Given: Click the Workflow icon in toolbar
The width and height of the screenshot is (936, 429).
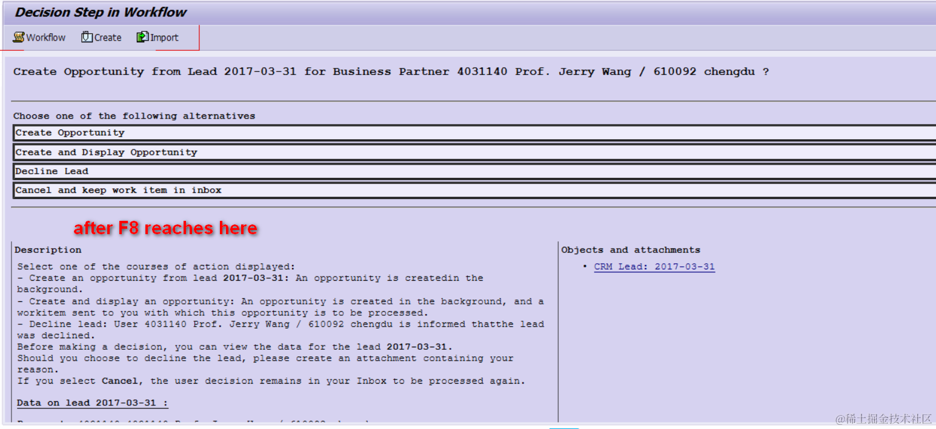Looking at the screenshot, I should (18, 38).
